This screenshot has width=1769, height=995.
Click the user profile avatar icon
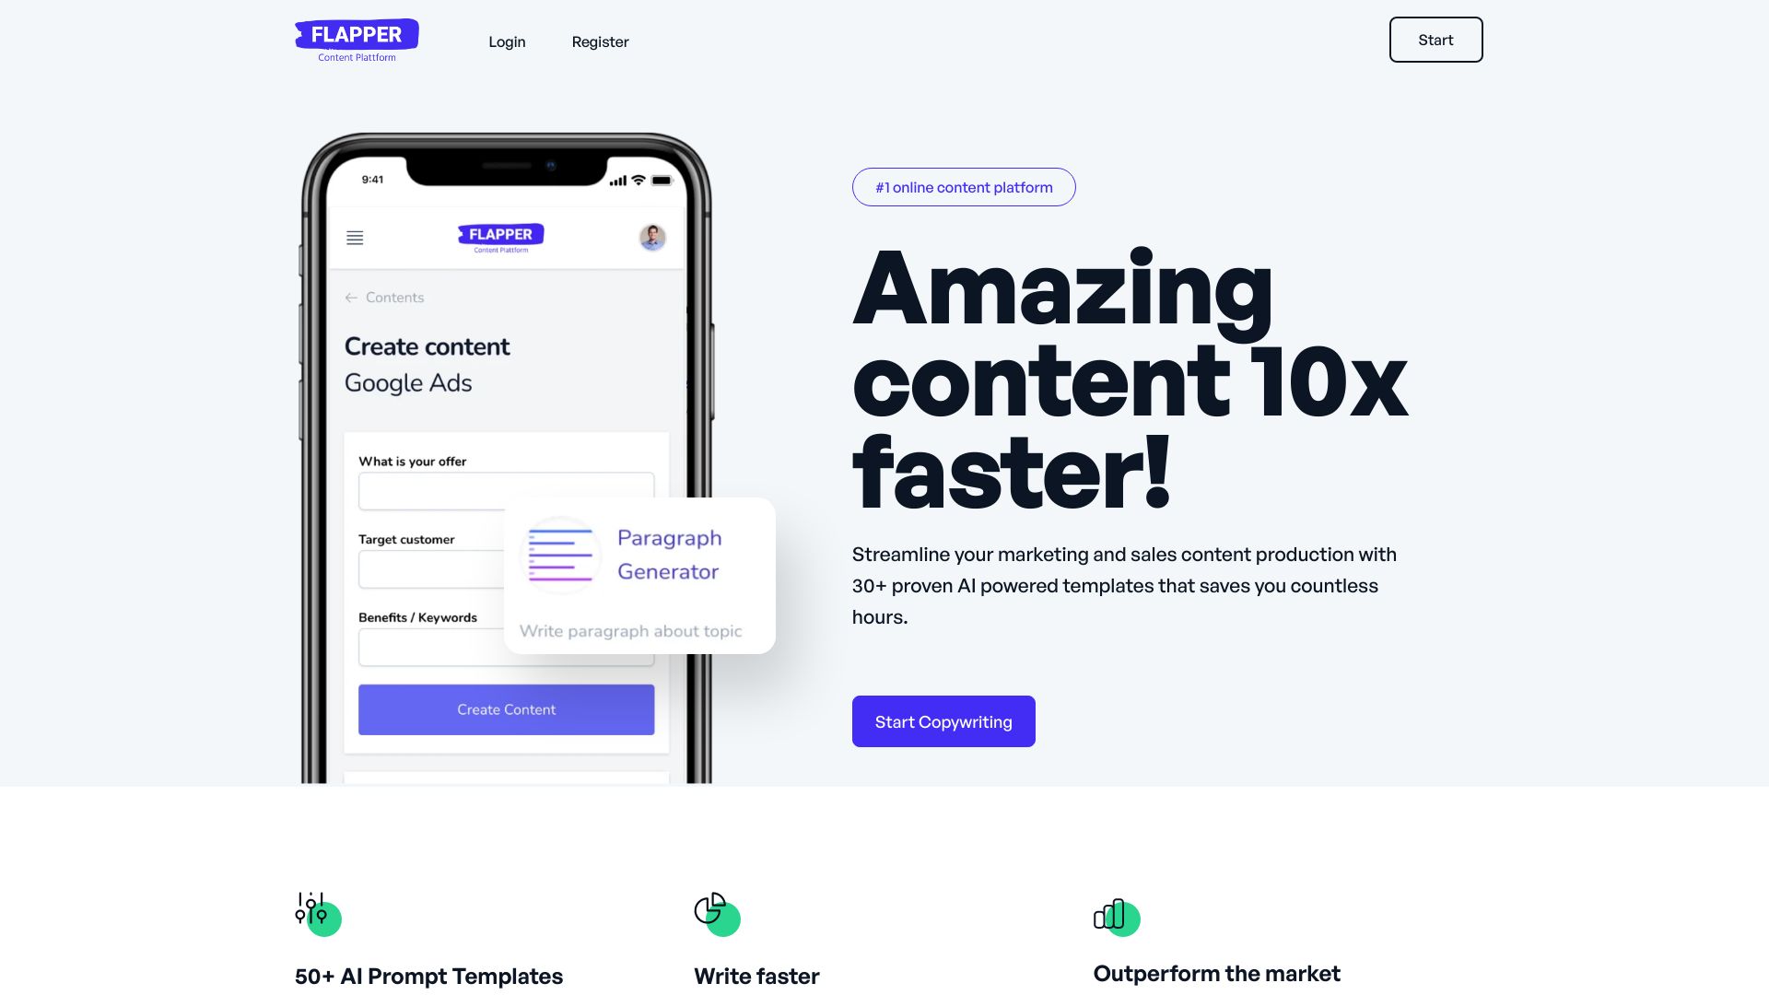(x=651, y=237)
